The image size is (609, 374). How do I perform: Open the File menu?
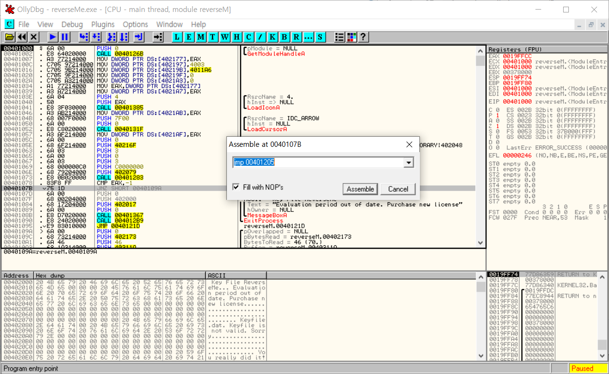pyautogui.click(x=23, y=24)
